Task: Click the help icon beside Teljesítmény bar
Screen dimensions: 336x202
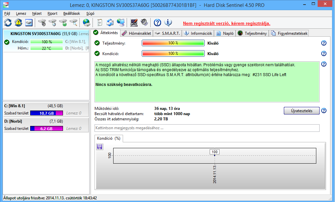Action: [x=324, y=43]
